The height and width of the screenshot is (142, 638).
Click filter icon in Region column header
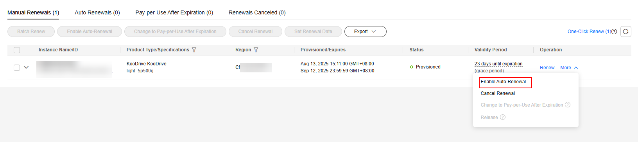[x=256, y=50]
